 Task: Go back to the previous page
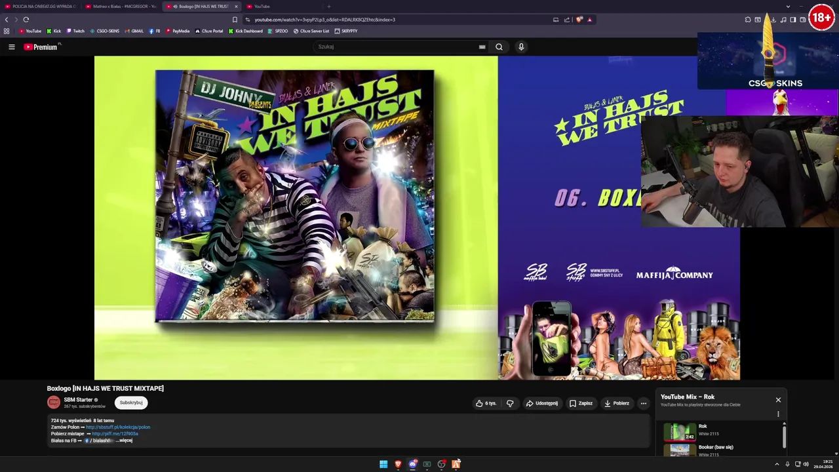[7, 20]
